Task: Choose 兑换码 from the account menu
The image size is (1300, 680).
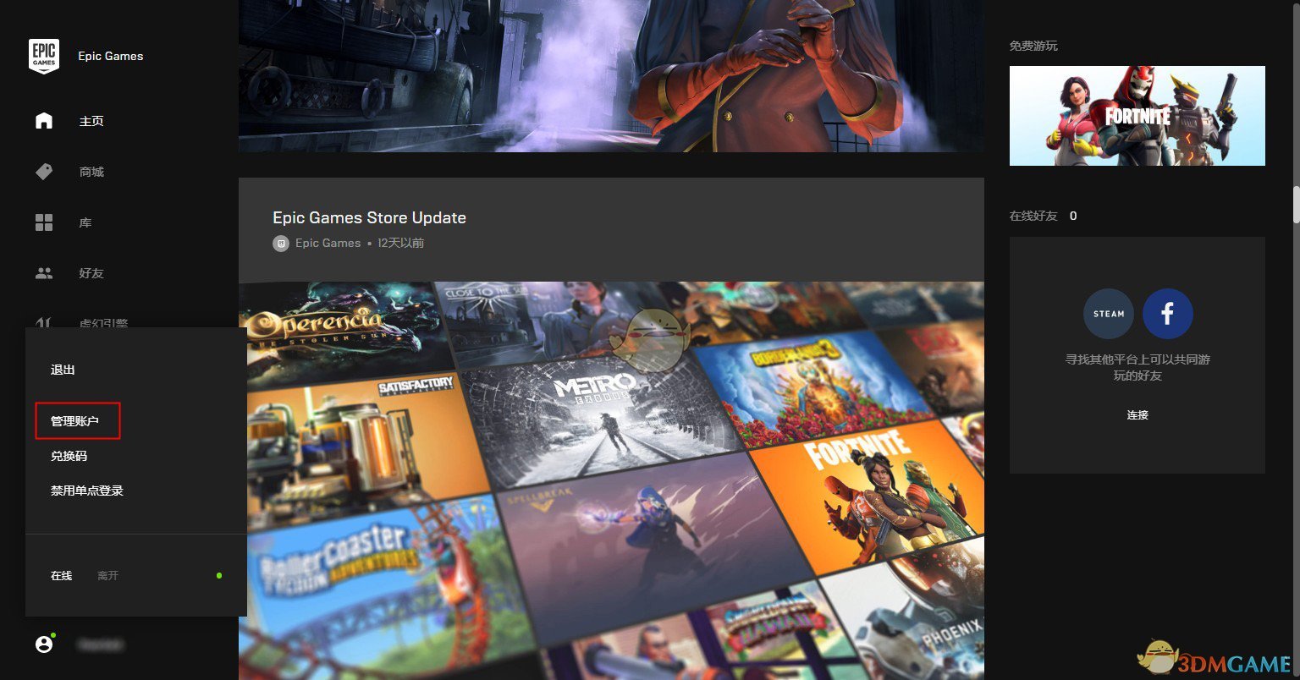Action: pos(69,456)
